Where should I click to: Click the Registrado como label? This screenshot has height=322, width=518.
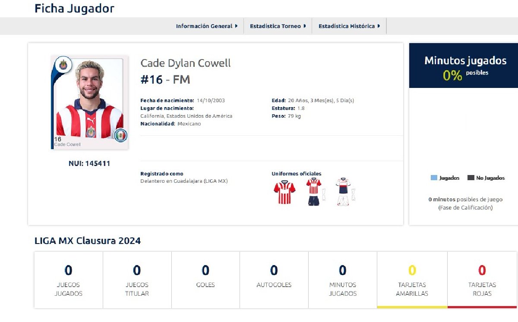point(162,174)
